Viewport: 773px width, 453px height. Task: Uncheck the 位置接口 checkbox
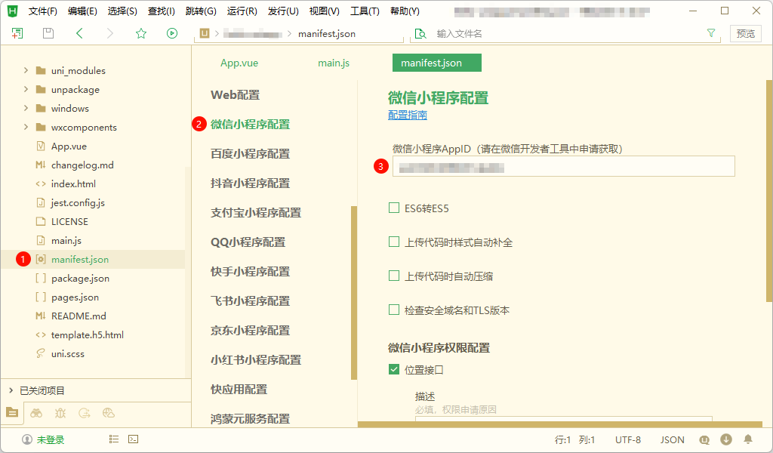(x=394, y=370)
